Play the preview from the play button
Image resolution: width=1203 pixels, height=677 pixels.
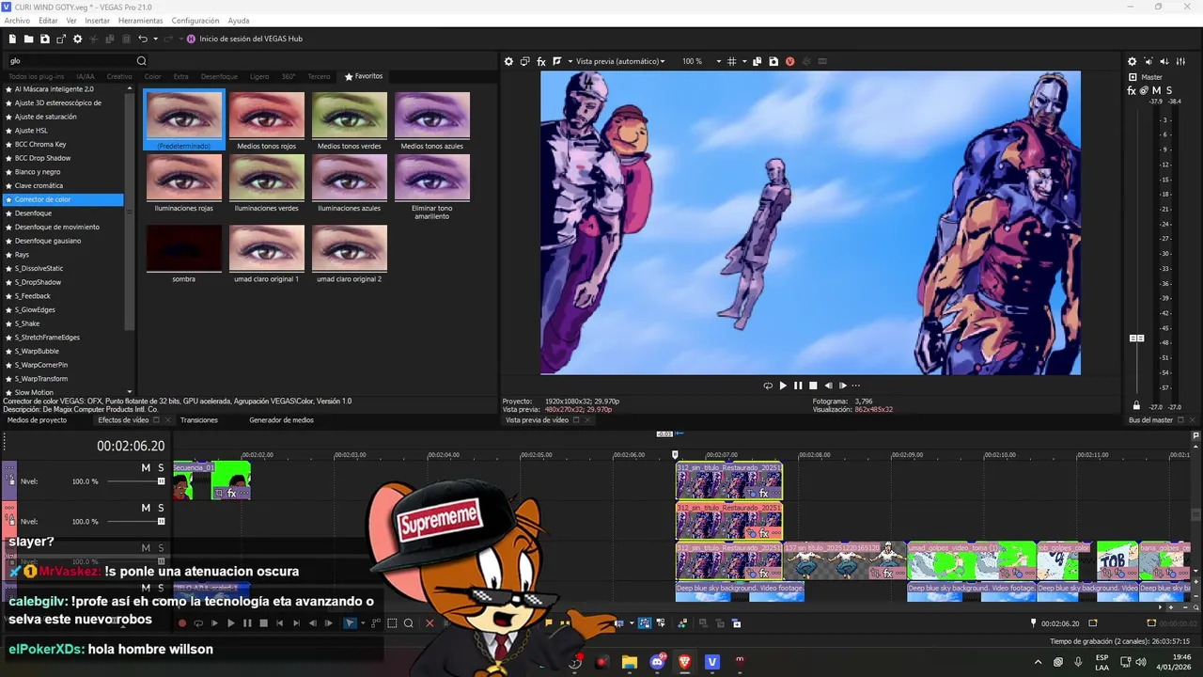[x=783, y=386]
